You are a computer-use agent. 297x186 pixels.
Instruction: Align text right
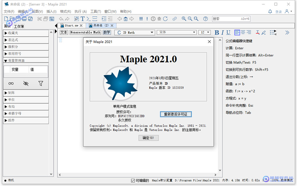pyautogui.click(x=249, y=32)
